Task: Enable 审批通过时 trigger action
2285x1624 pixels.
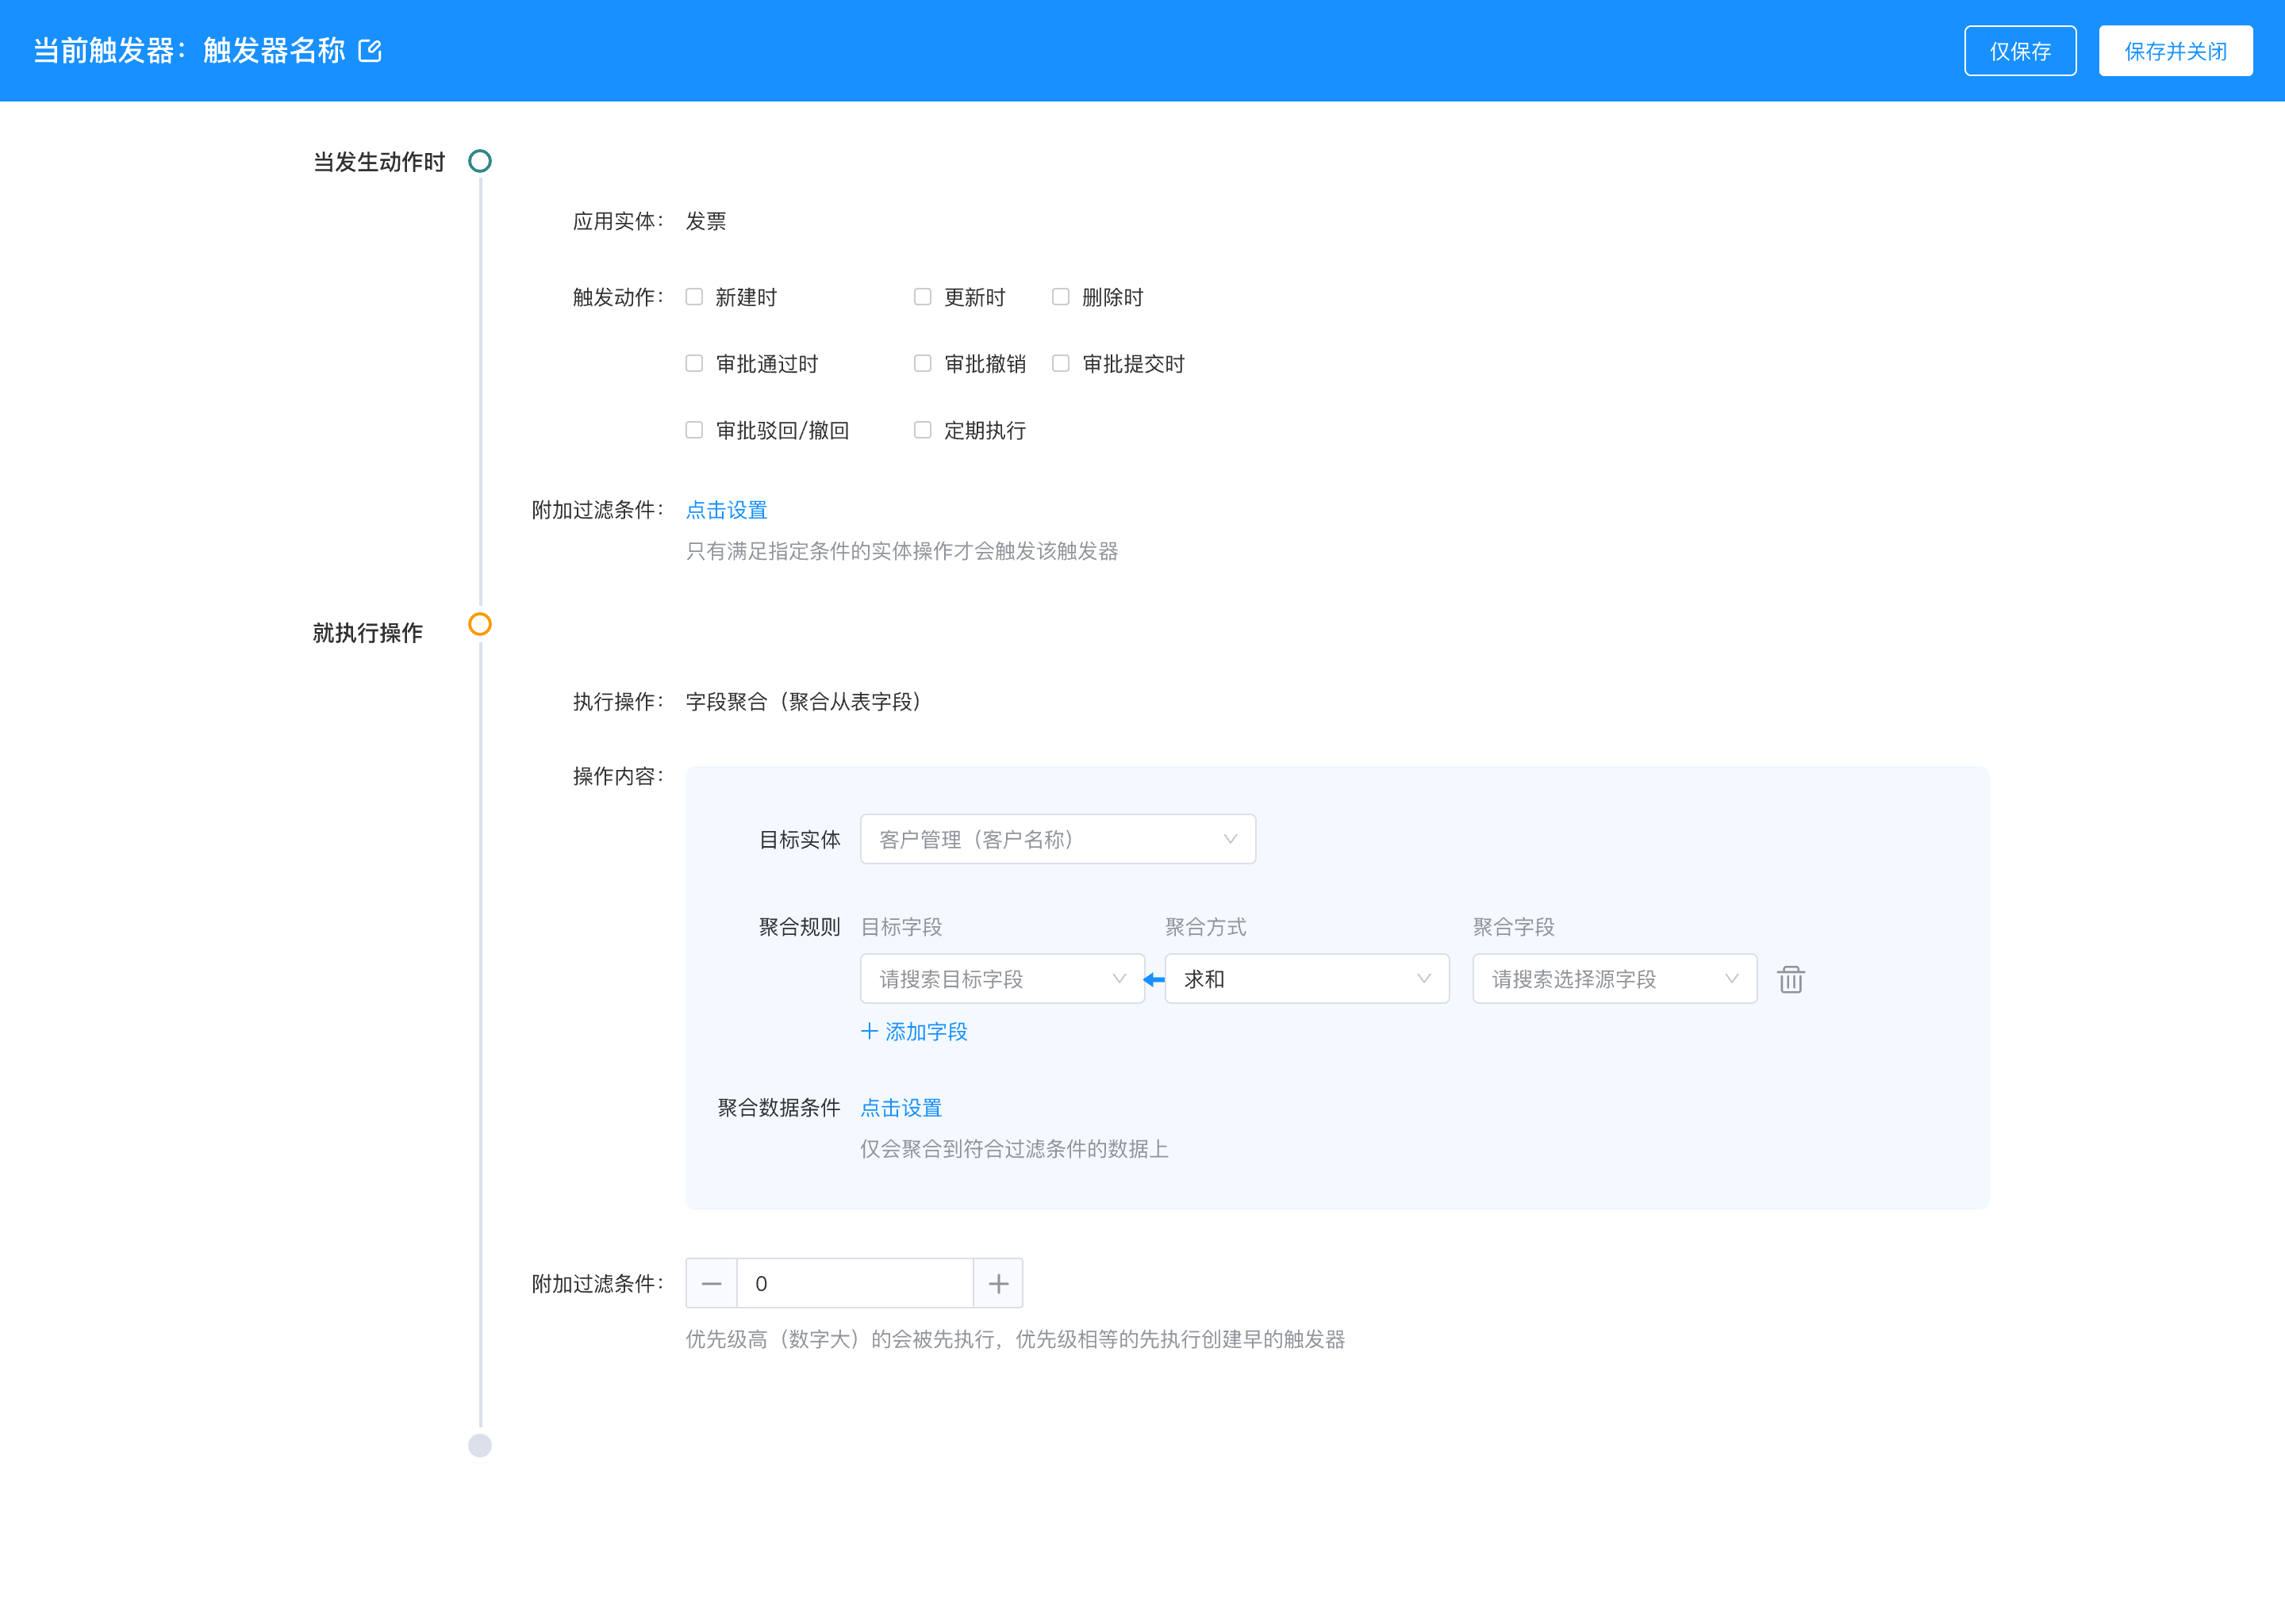Action: (694, 363)
